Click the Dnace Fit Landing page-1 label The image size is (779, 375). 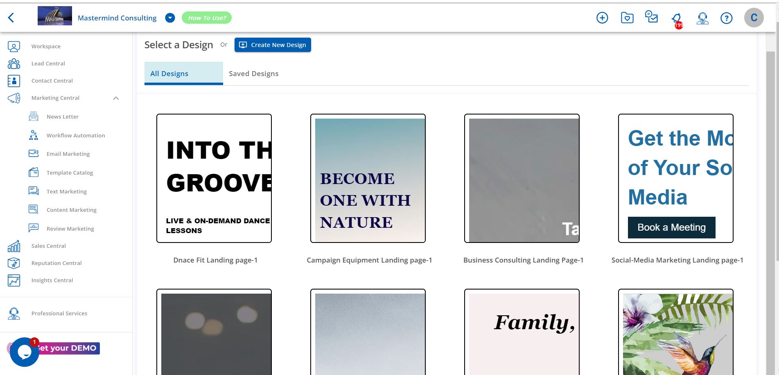coord(215,260)
